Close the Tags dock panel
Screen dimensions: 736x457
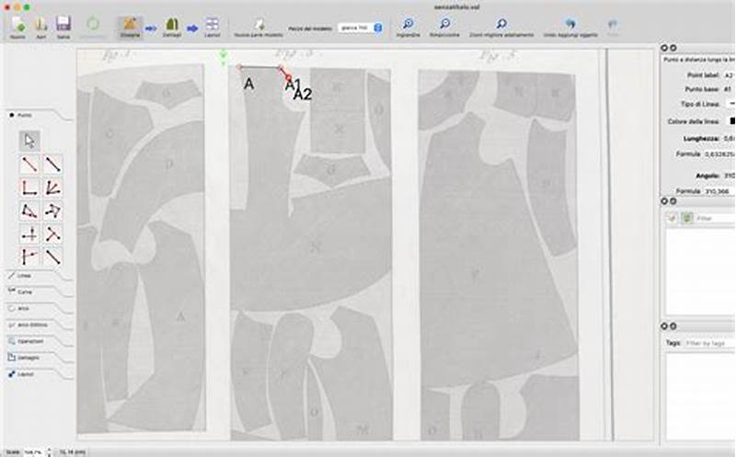pos(664,326)
